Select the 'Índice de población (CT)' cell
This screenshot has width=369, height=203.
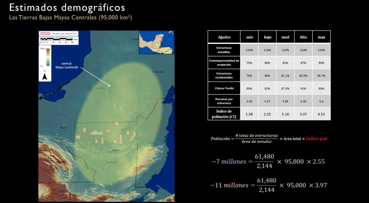point(224,114)
